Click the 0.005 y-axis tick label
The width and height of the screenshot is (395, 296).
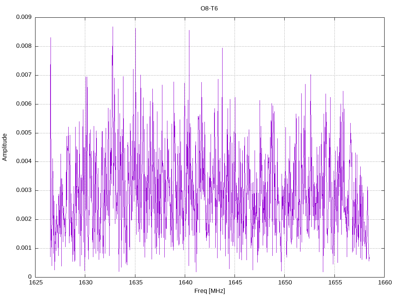(x=24, y=133)
